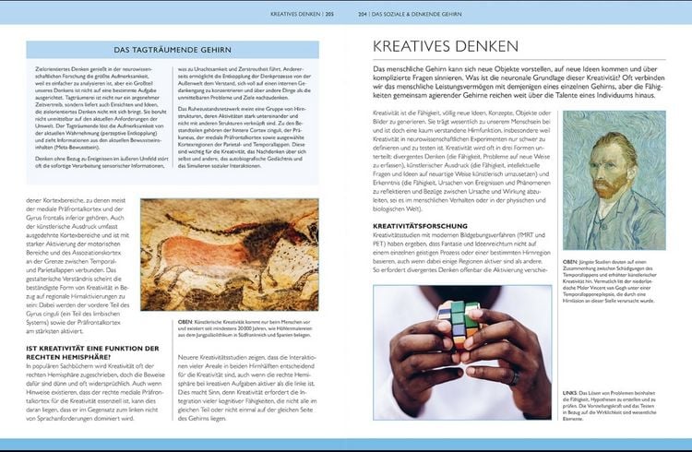Click the page header 'KREATIVES DENKEN | 205'
The width and height of the screenshot is (692, 452).
click(303, 14)
